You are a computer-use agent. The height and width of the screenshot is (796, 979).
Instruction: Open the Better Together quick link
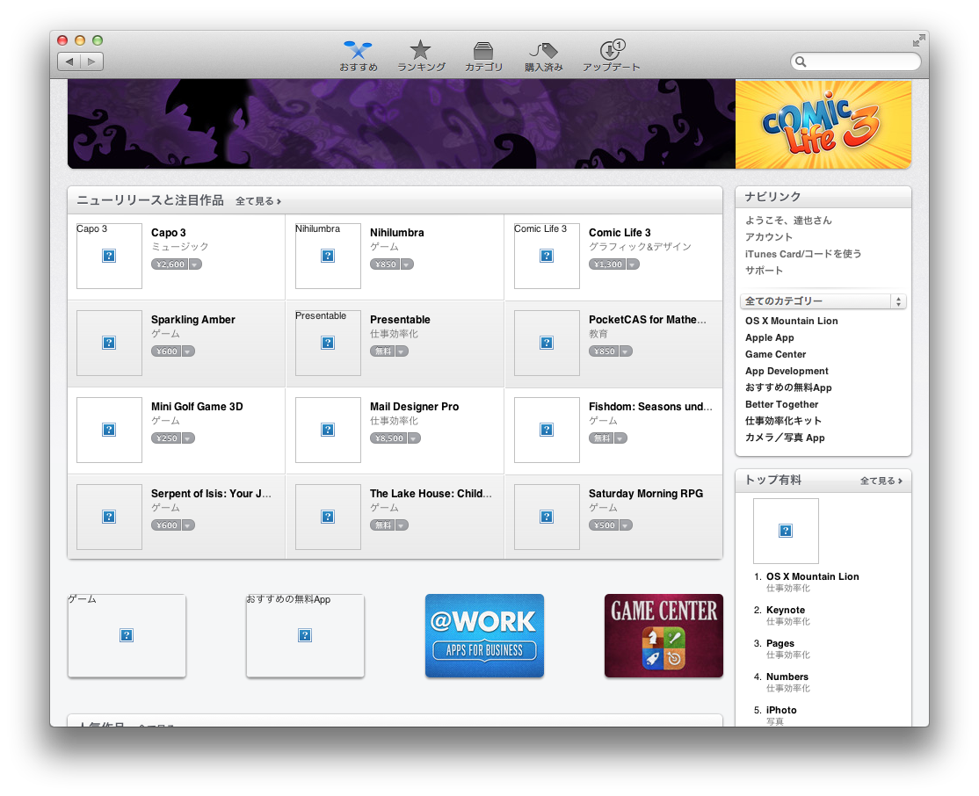pos(781,404)
